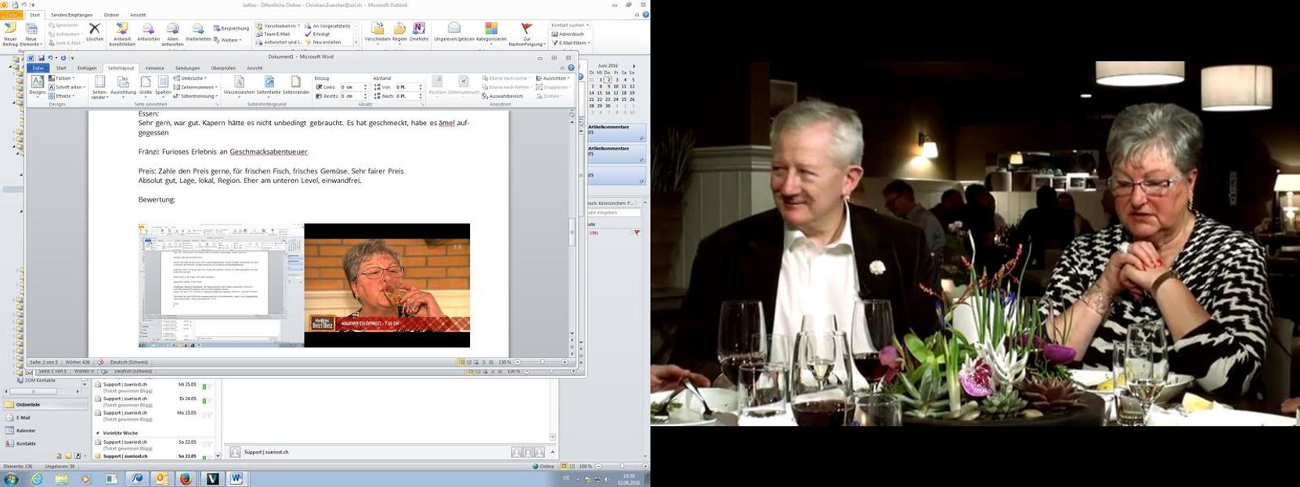Screen dimensions: 1300x487
Task: Click Kontakte in Outlook navigation pane
Action: click(x=45, y=443)
